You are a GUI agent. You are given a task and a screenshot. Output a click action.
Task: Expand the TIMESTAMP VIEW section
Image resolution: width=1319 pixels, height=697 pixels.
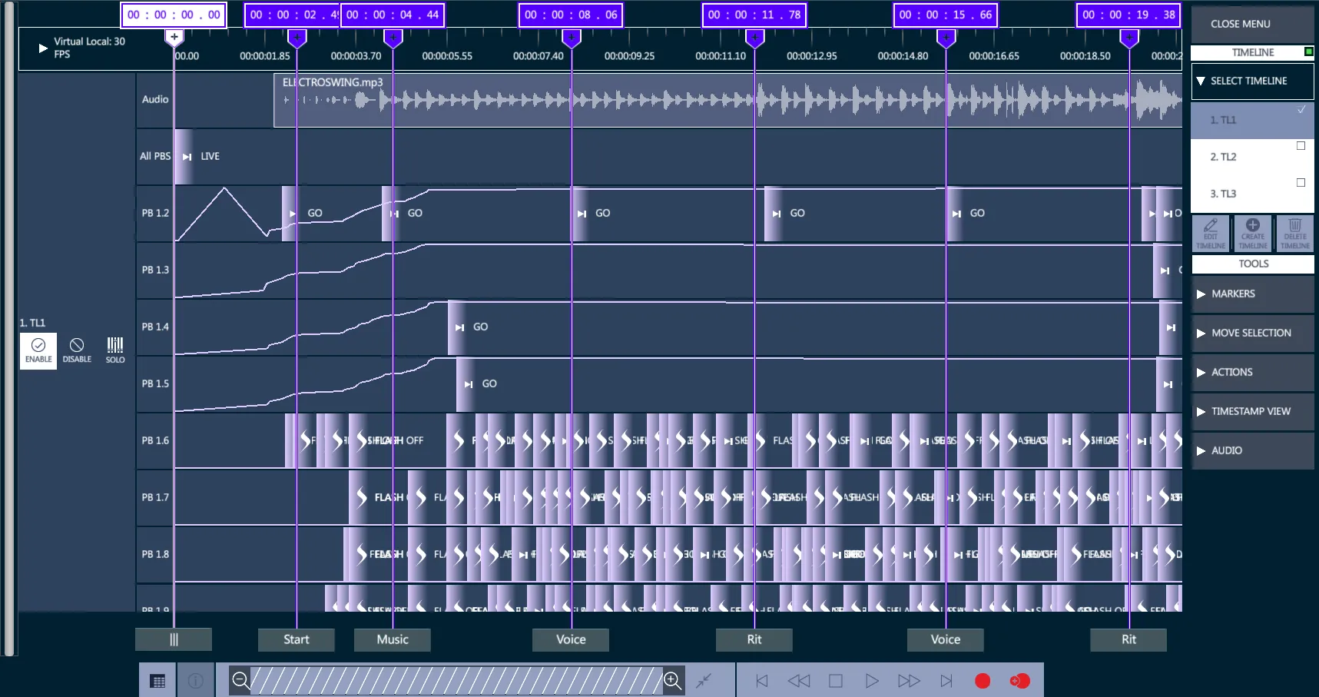tap(1252, 411)
